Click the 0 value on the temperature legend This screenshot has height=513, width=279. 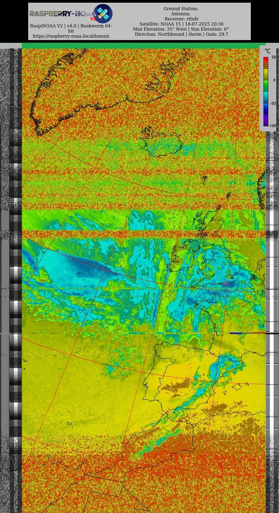[x=274, y=80]
